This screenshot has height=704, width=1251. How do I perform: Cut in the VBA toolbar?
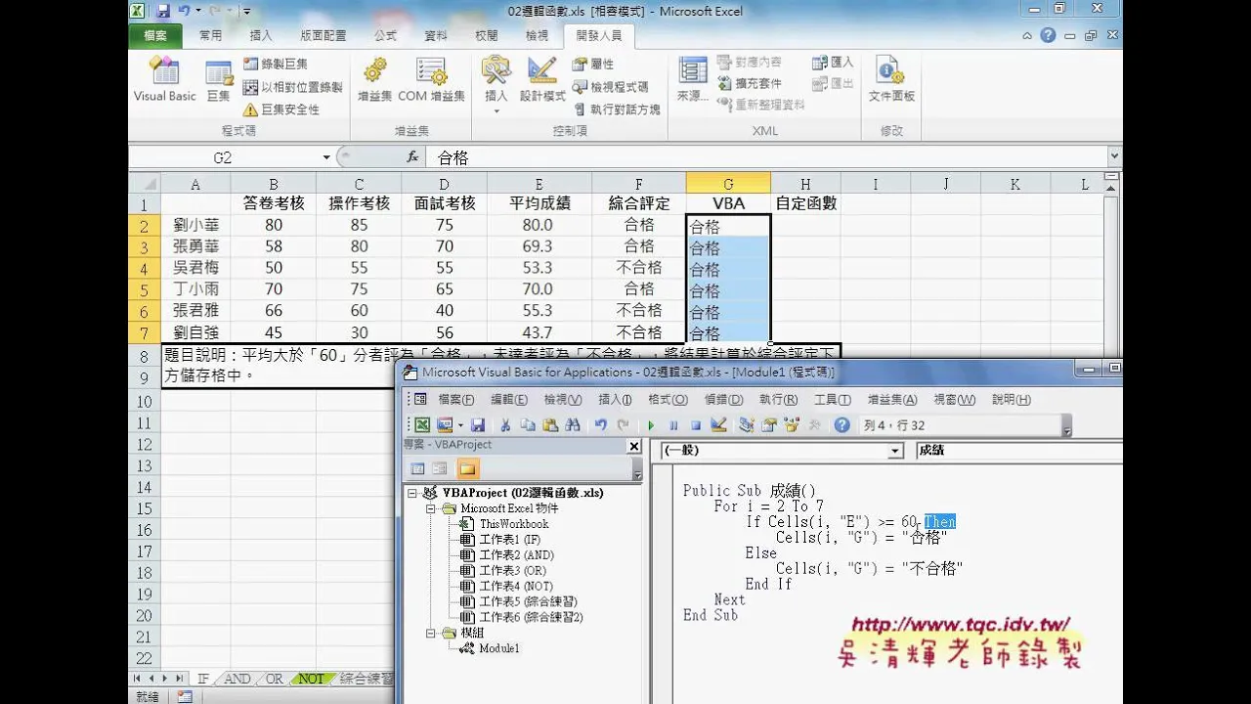point(505,425)
